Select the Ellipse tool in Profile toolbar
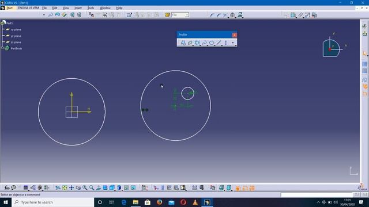 coord(212,43)
